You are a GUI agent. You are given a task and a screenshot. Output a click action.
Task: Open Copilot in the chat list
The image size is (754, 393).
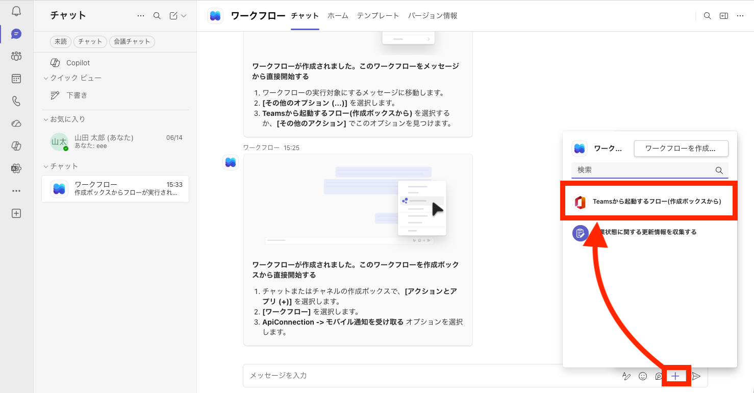pyautogui.click(x=115, y=63)
